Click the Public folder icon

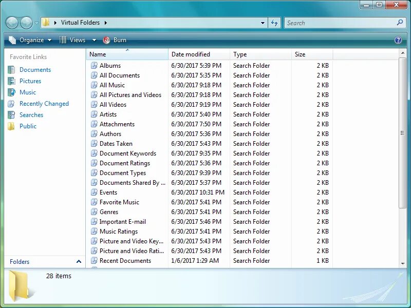11,126
